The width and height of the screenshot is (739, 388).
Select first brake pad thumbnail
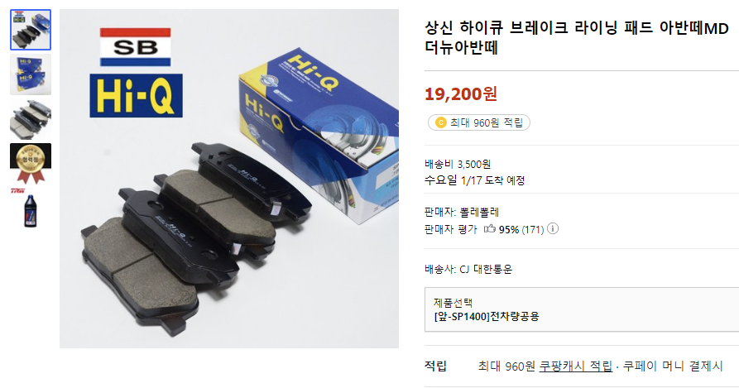[31, 30]
